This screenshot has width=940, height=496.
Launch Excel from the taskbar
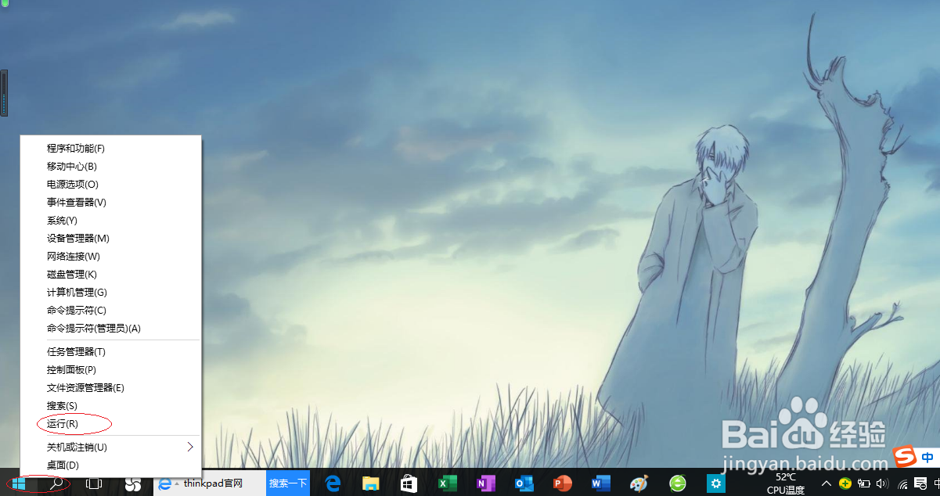pyautogui.click(x=447, y=483)
